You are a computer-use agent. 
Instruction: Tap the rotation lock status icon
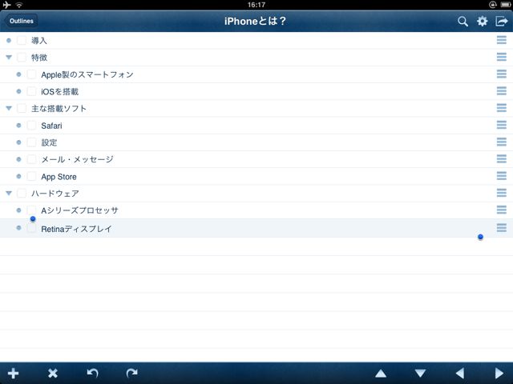click(492, 5)
